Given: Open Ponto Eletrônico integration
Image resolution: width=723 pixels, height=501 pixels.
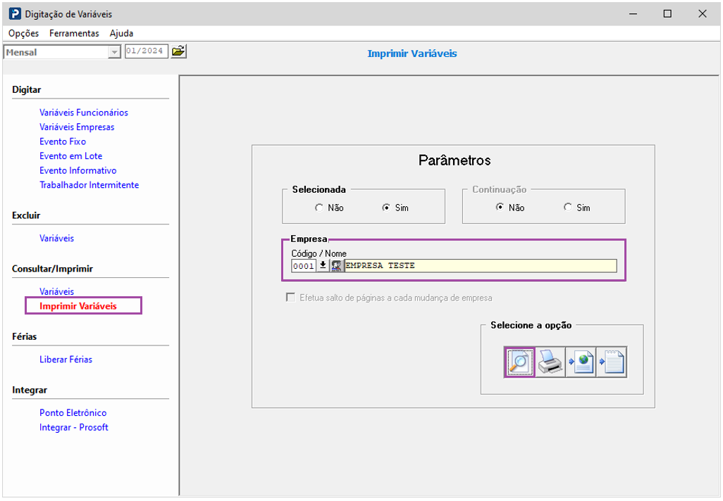Looking at the screenshot, I should (73, 413).
